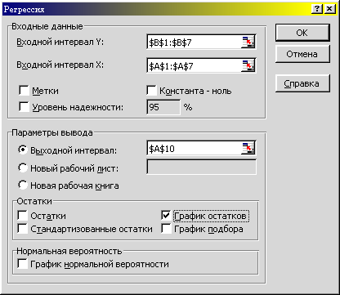Enable the Метки checkbox
This screenshot has height=295, width=340.
pos(24,91)
